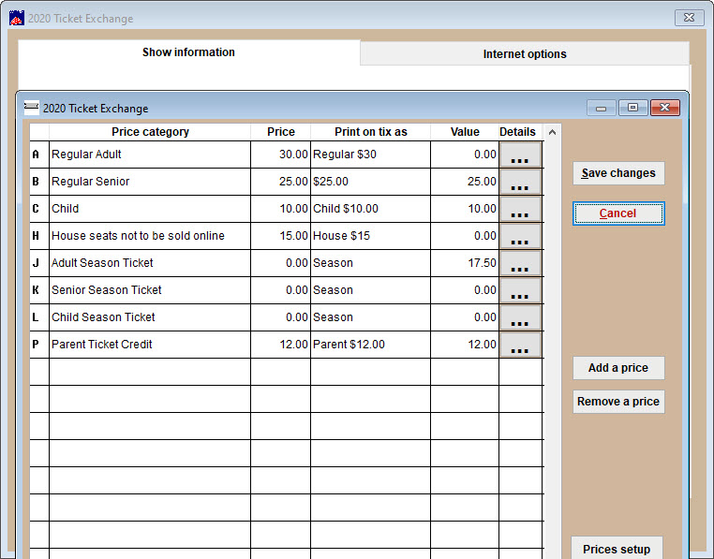Select Parent Ticket Credit cell
The height and width of the screenshot is (559, 714).
(150, 345)
